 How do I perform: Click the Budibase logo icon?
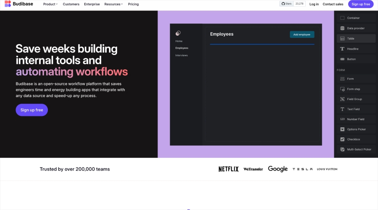coord(8,4)
